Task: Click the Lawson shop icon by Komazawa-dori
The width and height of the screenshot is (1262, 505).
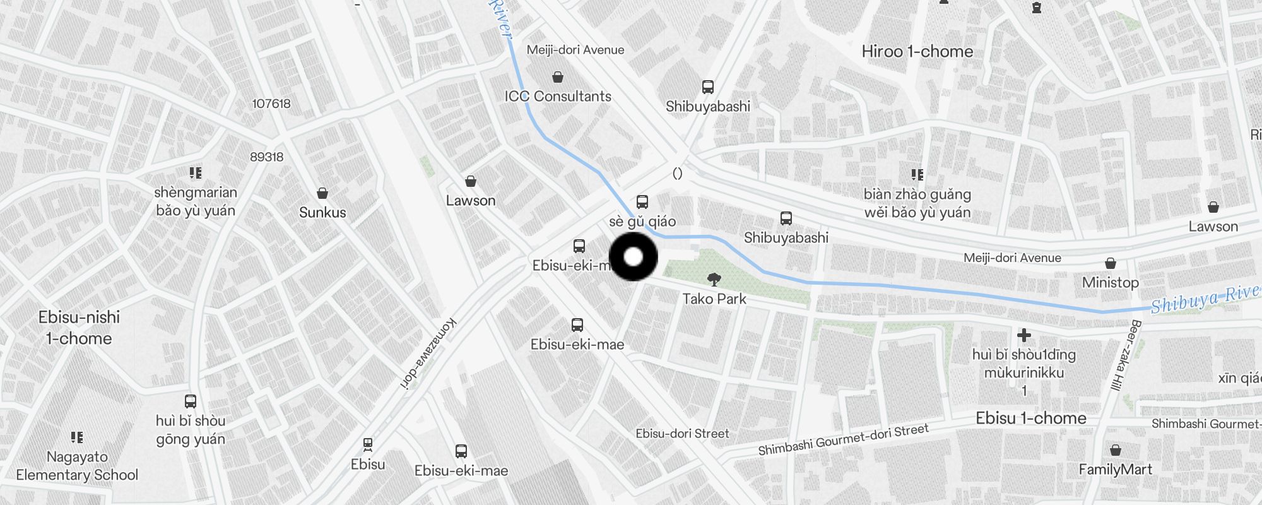Action: (470, 182)
